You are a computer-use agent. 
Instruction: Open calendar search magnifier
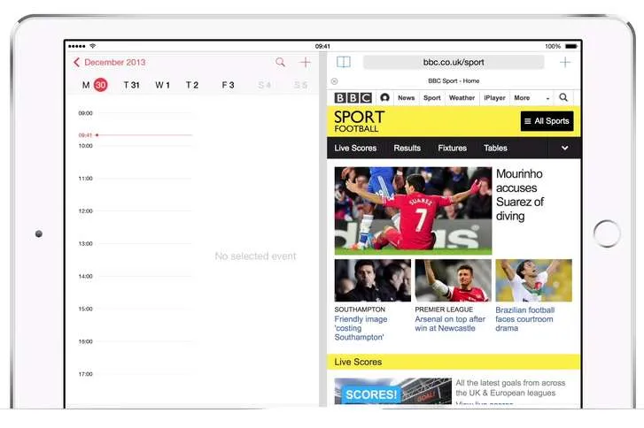coord(280,62)
